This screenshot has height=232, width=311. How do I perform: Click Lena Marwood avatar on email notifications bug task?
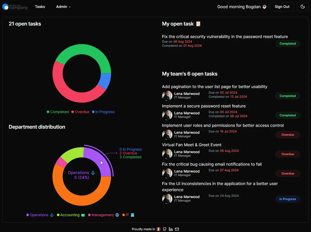click(167, 173)
